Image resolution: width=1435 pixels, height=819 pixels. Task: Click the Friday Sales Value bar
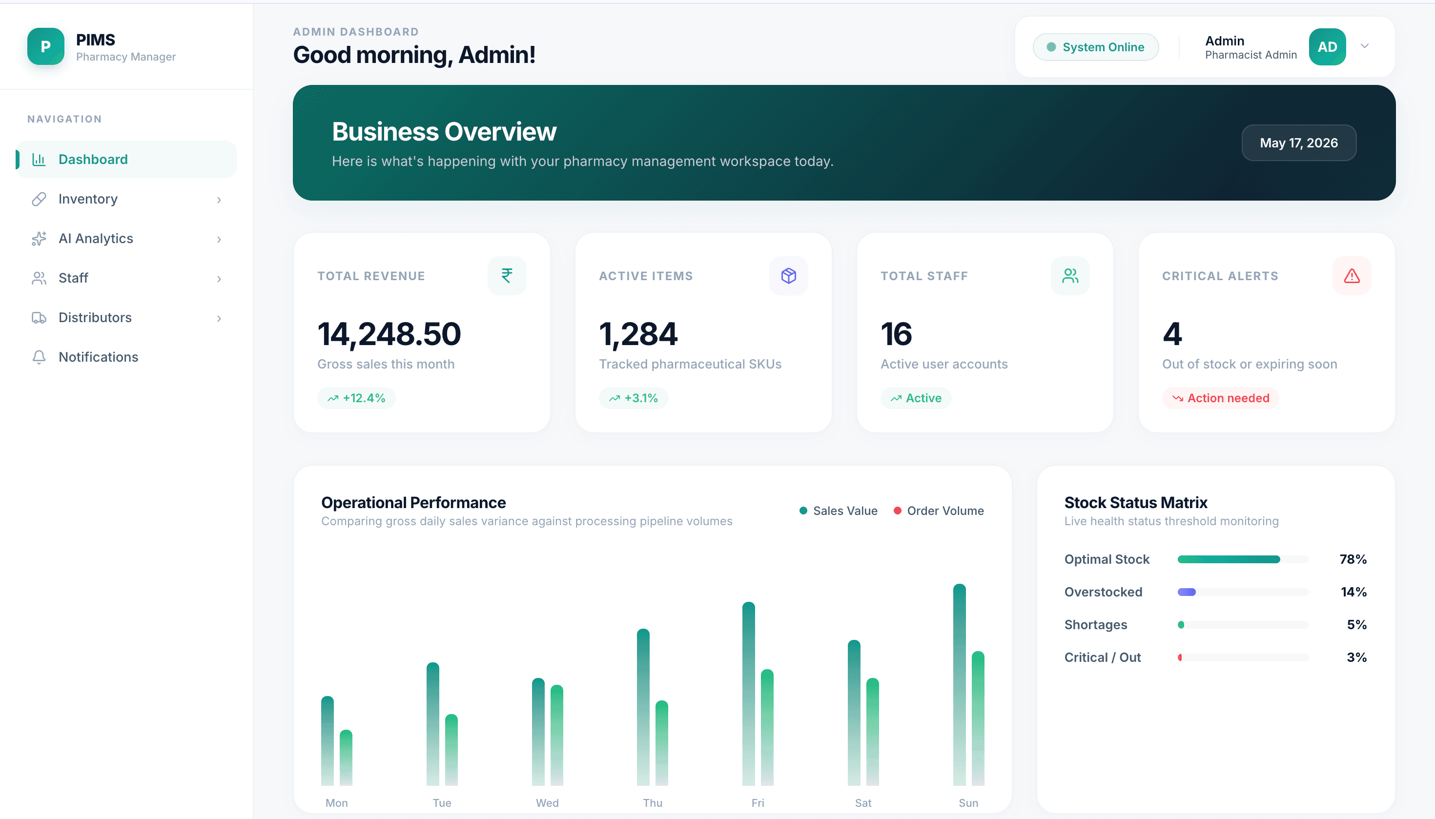click(748, 694)
